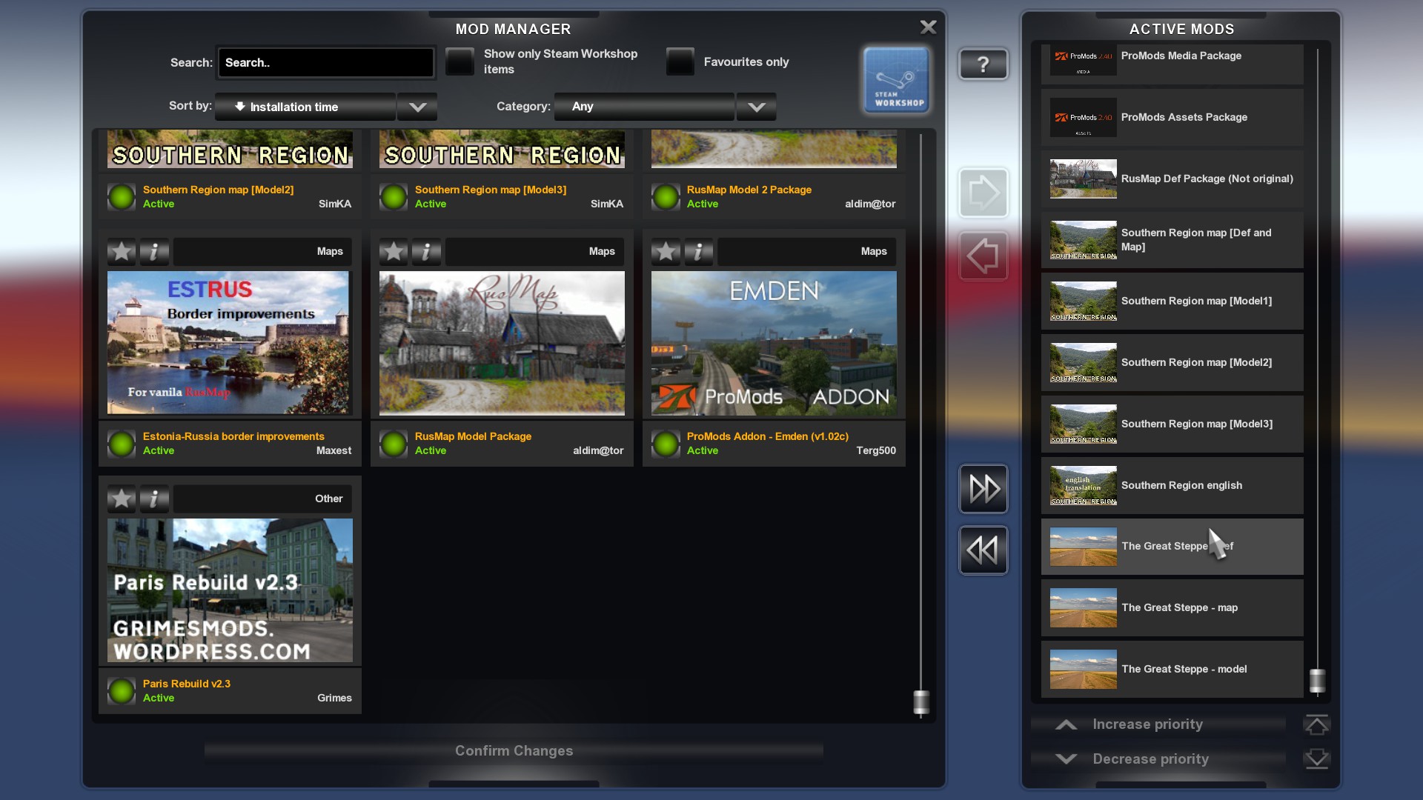Click Increase priority button
Screen dimensions: 1423x800
(x=1158, y=724)
